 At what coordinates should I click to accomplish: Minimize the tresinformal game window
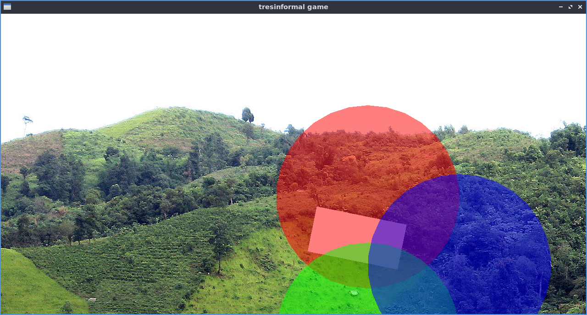tap(560, 7)
